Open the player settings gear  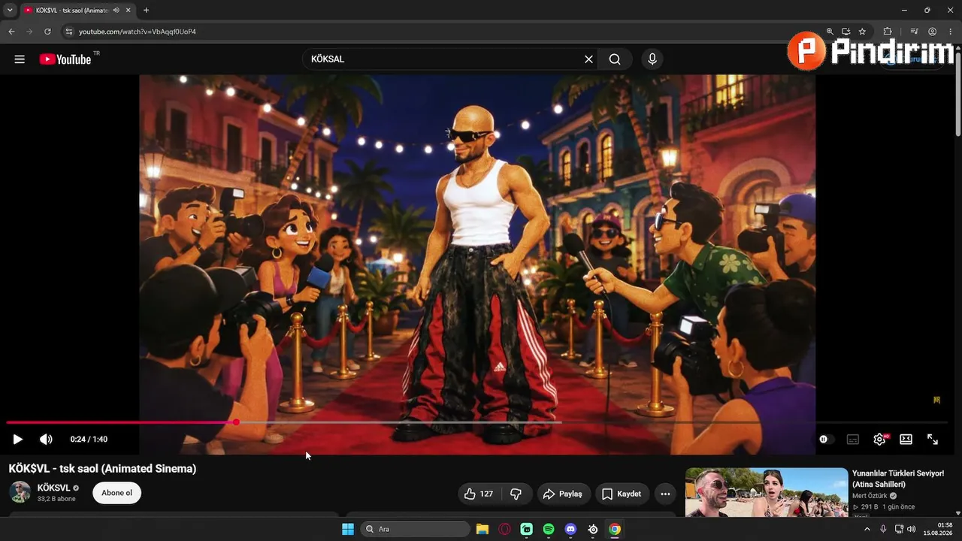coord(879,440)
